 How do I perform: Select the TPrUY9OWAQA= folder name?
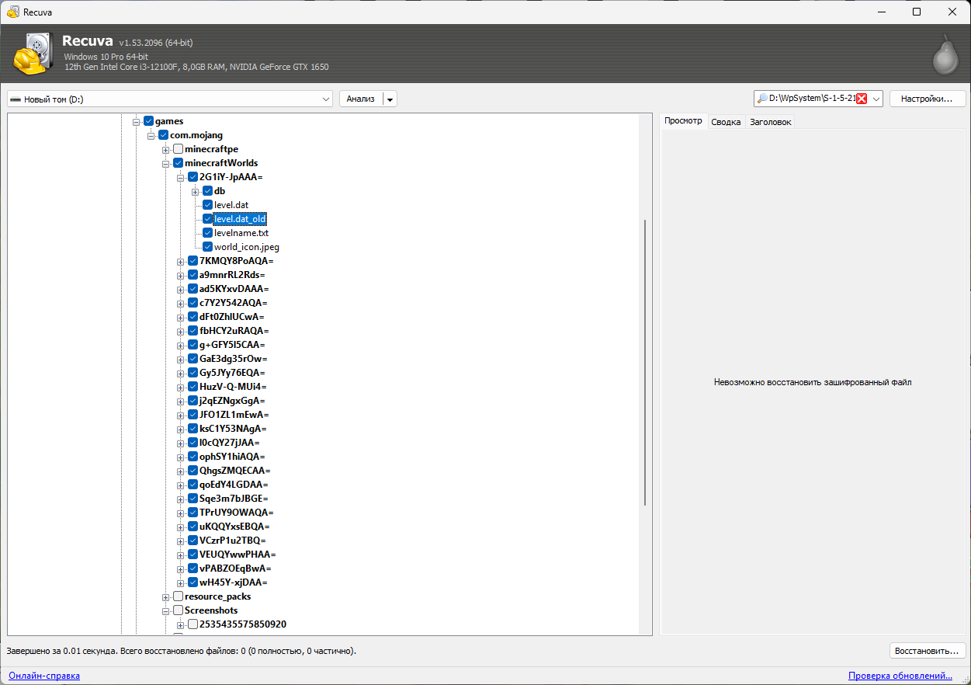click(x=236, y=513)
